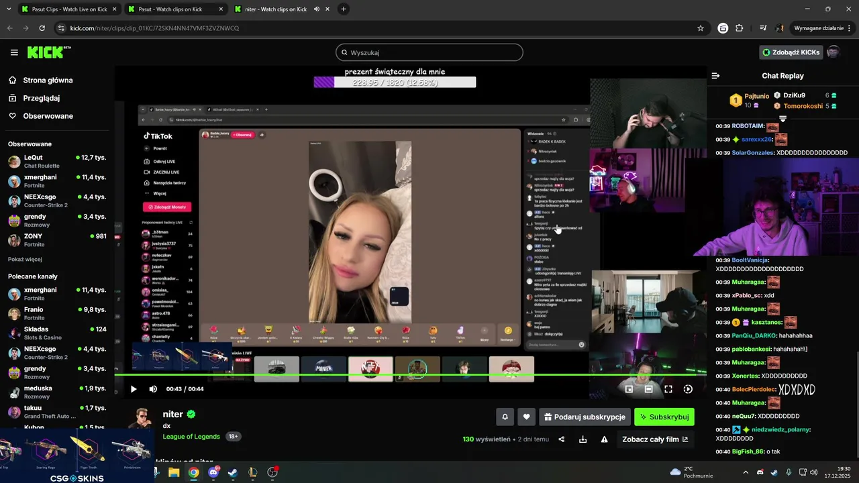Focus the Wyszukaj search field

coord(429,52)
